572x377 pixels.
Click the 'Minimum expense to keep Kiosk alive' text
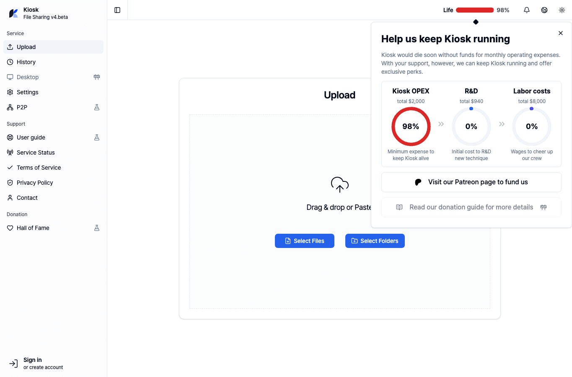tap(411, 155)
